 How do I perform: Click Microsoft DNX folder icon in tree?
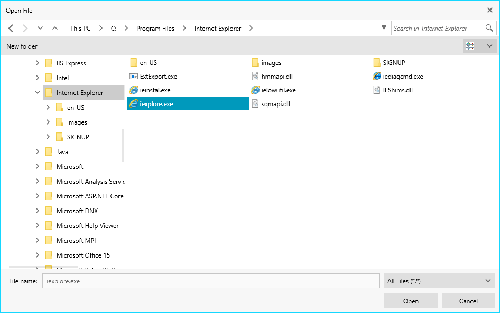click(x=49, y=211)
